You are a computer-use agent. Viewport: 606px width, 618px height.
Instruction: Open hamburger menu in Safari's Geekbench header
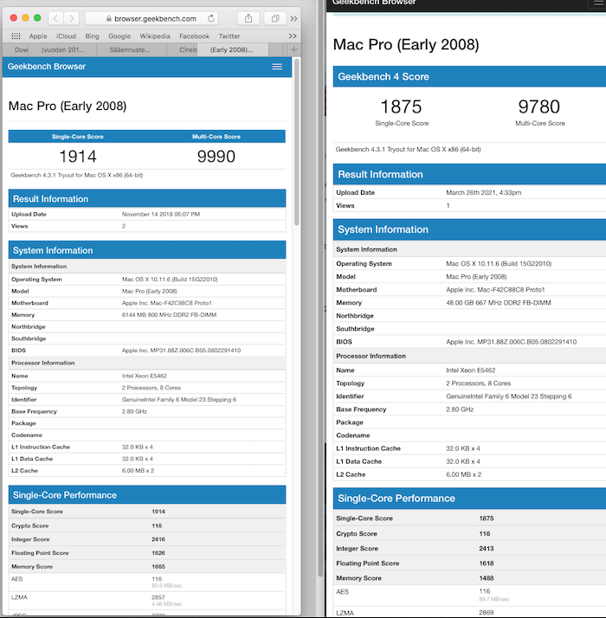(x=277, y=67)
